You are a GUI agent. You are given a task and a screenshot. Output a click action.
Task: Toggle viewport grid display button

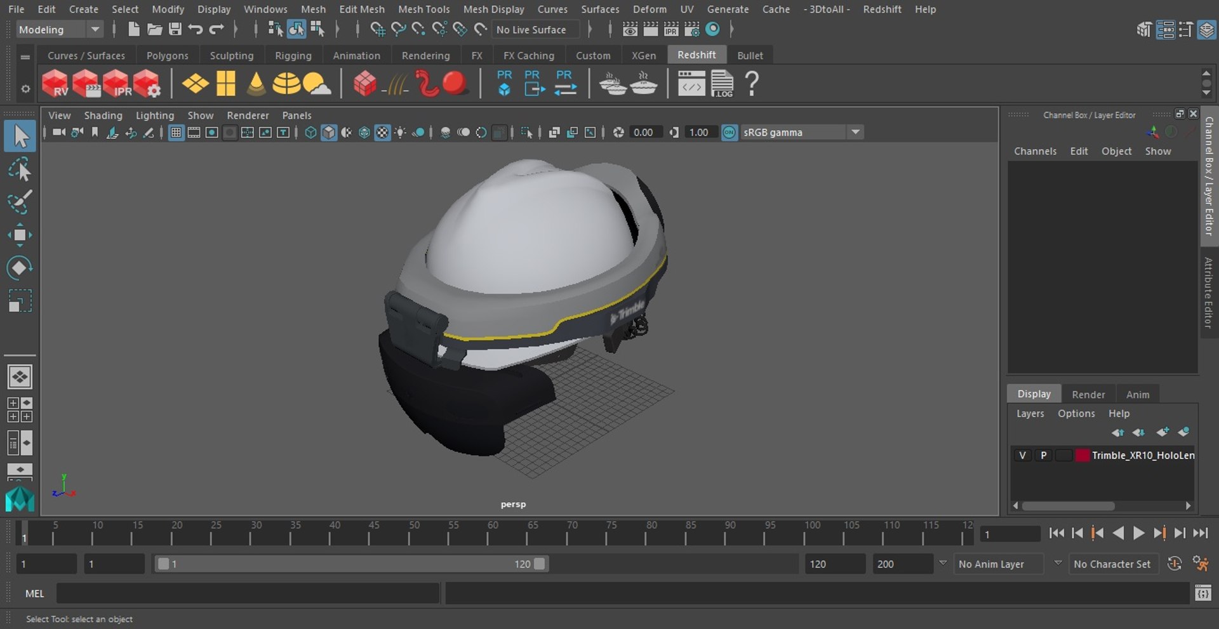click(176, 132)
